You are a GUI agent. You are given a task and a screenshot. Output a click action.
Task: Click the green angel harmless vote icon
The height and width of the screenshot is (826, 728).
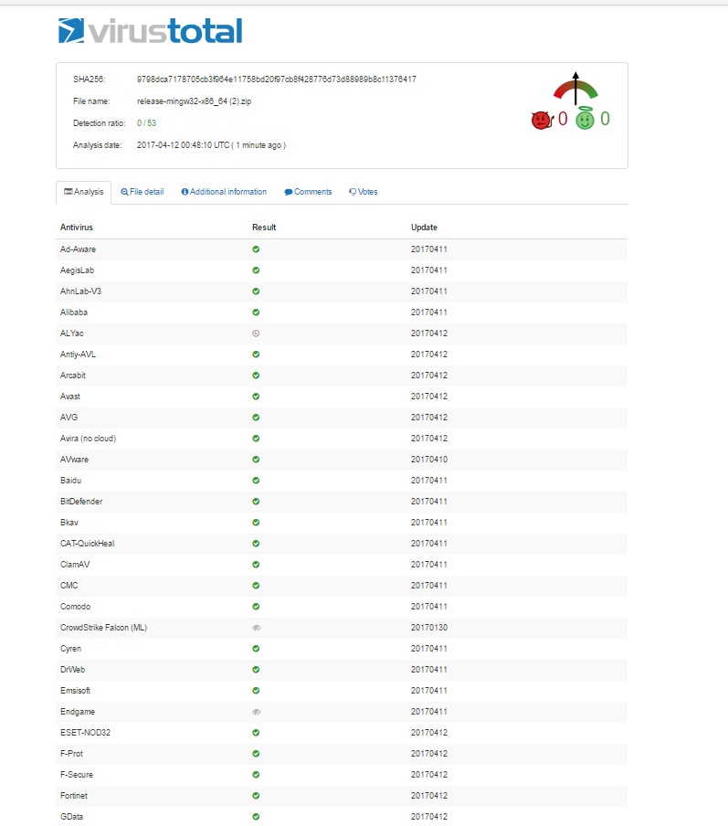pyautogui.click(x=585, y=120)
